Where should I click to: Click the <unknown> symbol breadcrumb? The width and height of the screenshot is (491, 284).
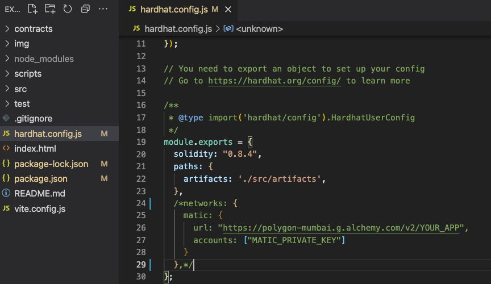(x=260, y=29)
